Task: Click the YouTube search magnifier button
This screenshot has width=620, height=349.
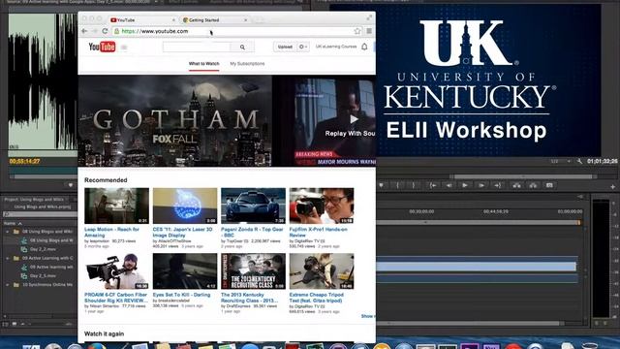Action: coord(242,48)
